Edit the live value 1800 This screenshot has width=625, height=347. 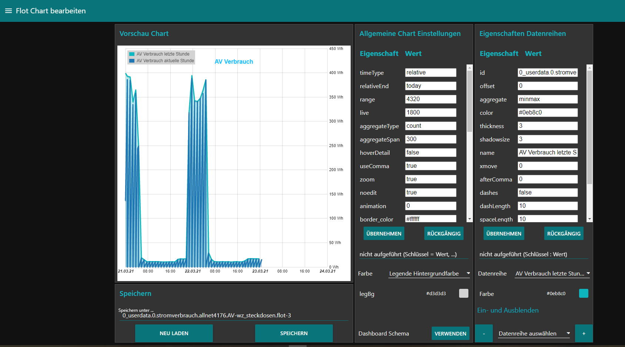[431, 113]
